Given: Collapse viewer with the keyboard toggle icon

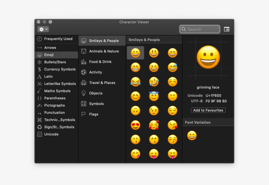Looking at the screenshot, I should click(227, 29).
